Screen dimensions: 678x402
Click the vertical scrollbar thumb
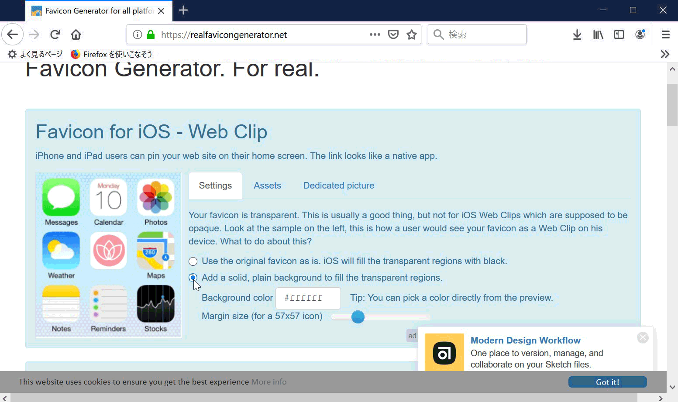tap(672, 105)
